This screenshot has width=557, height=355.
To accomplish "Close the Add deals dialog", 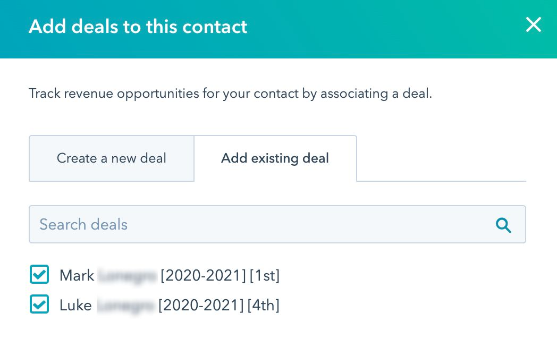I will (533, 25).
